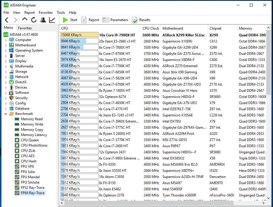Viewport: 273px width, 207px height.
Task: Open the Report menu
Action: 29,13
